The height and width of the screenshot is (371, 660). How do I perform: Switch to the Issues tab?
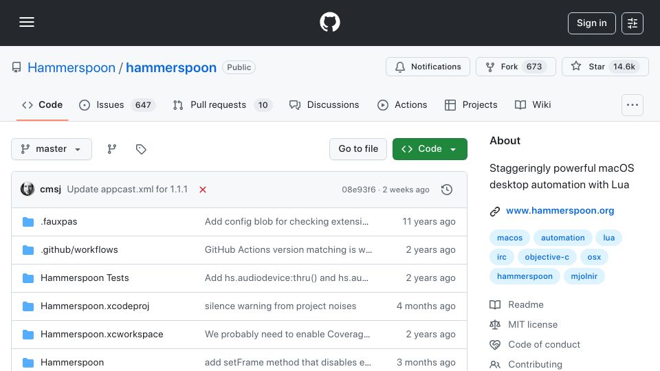click(117, 104)
